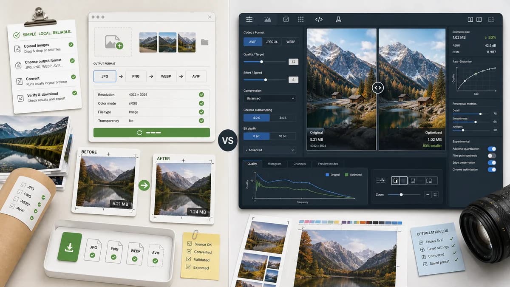The image size is (510, 287).
Task: Click the quality value field showing 42
Action: [x=293, y=62]
